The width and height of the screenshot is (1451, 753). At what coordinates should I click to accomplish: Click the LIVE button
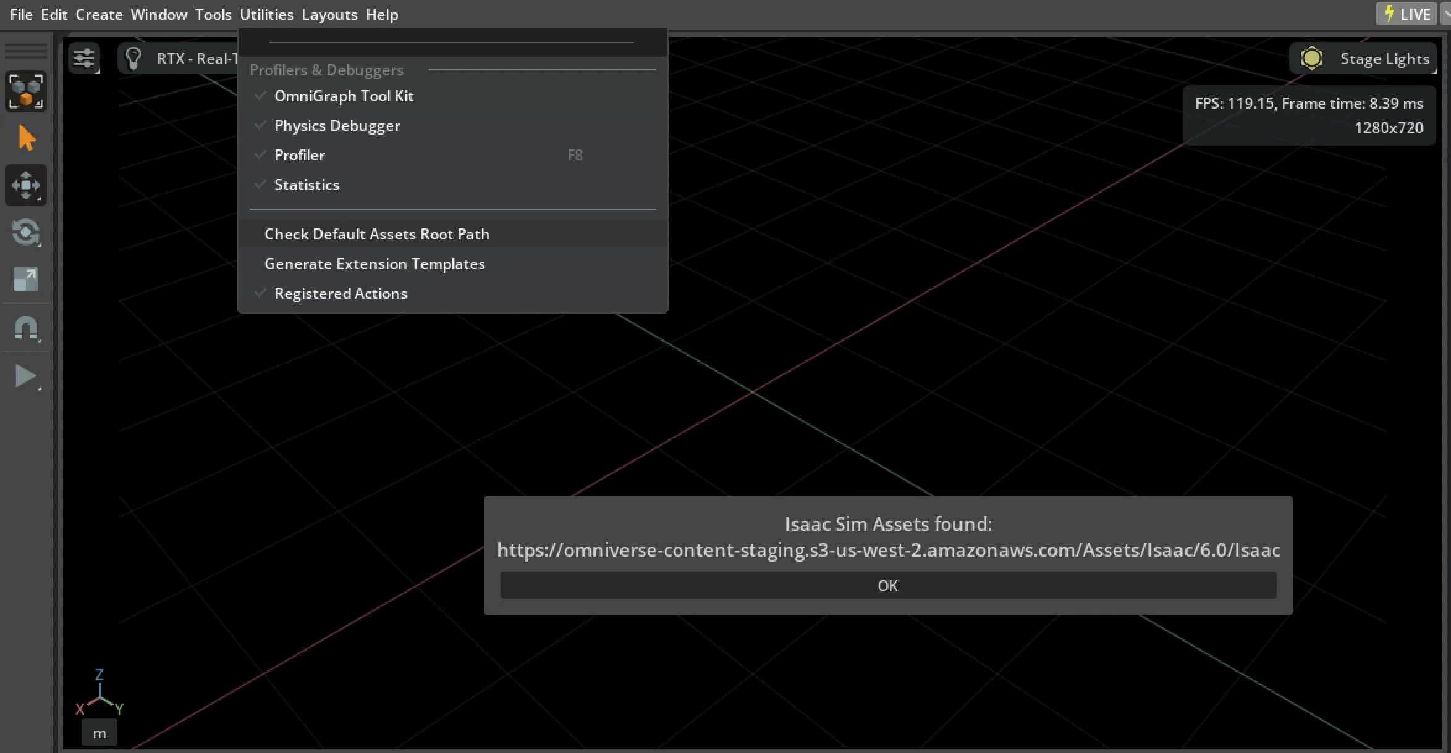1407,14
